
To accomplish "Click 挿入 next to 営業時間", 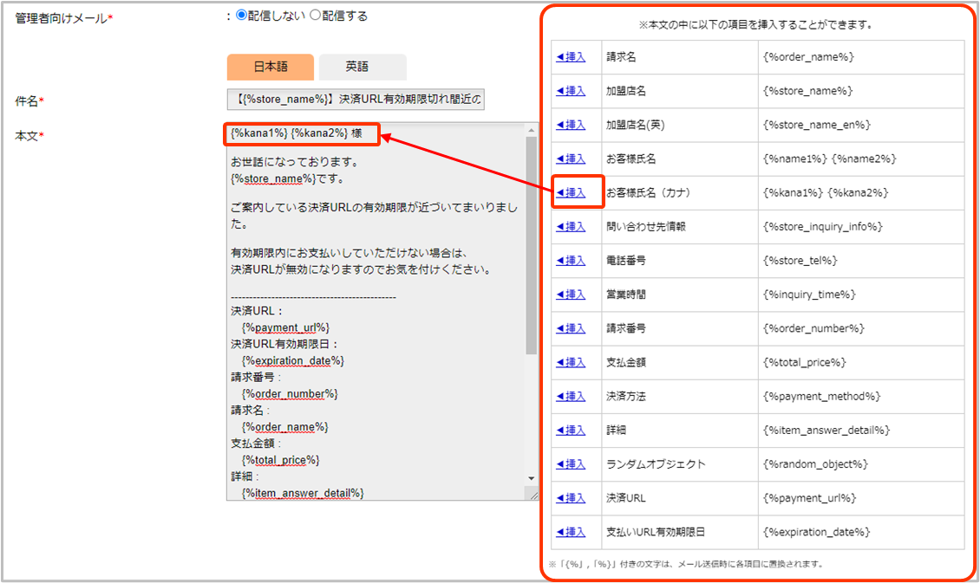I will coord(571,295).
